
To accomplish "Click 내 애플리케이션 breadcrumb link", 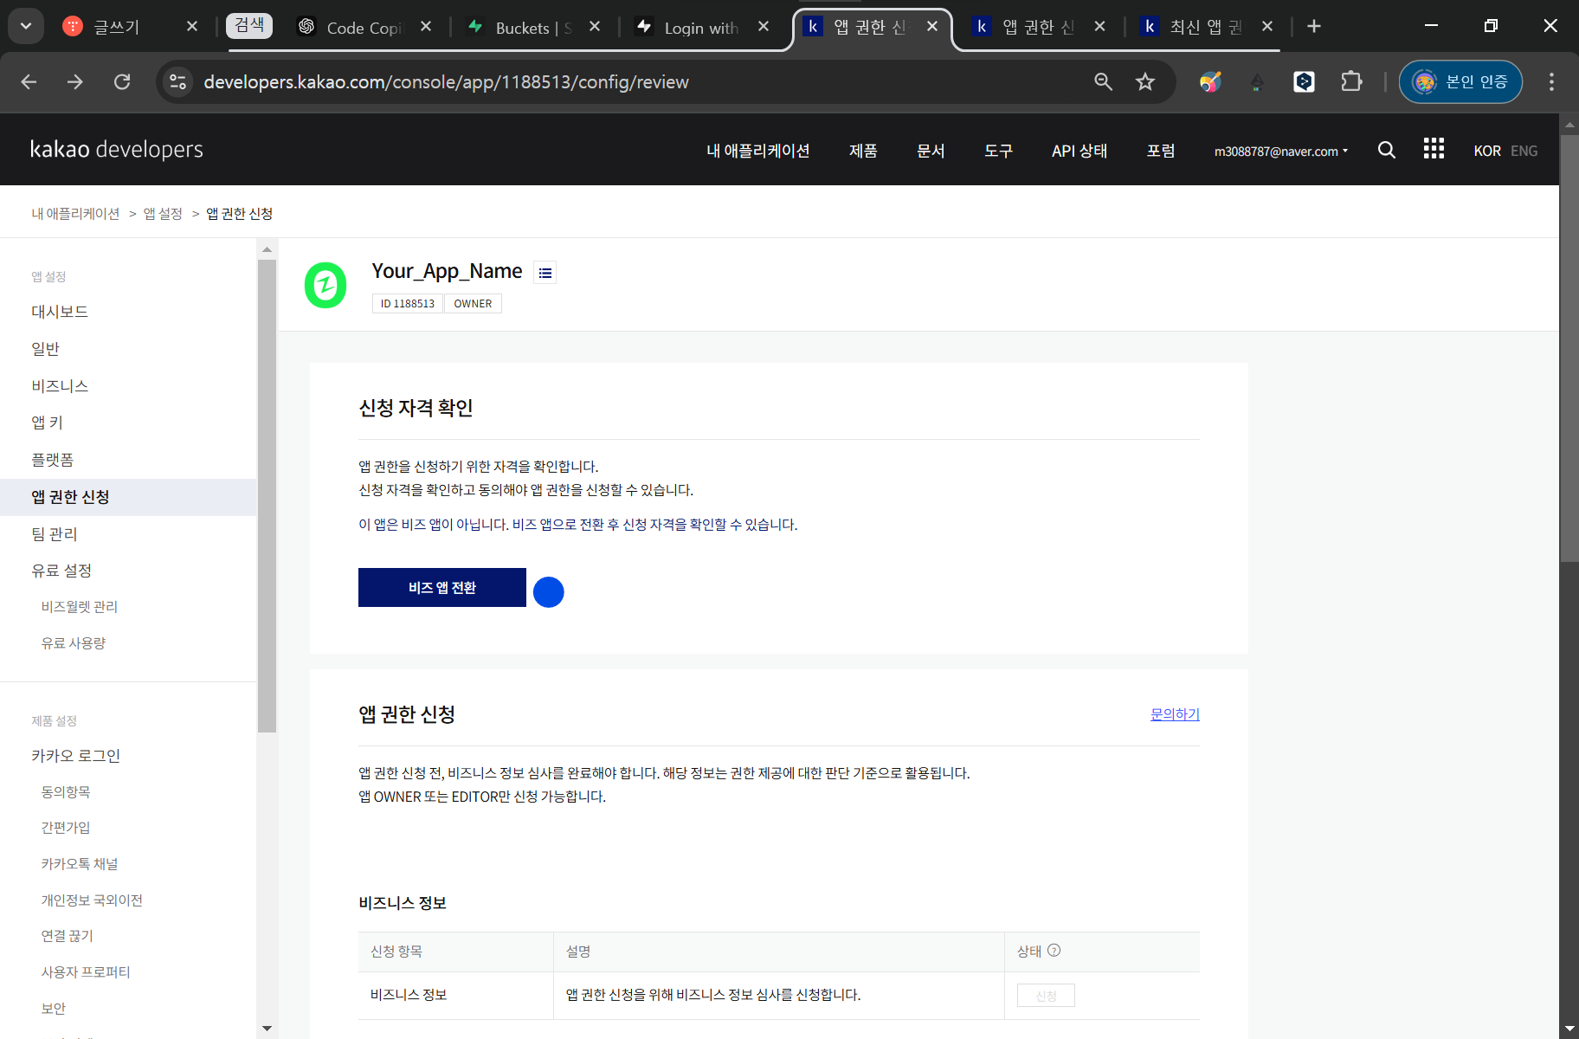I will click(76, 214).
